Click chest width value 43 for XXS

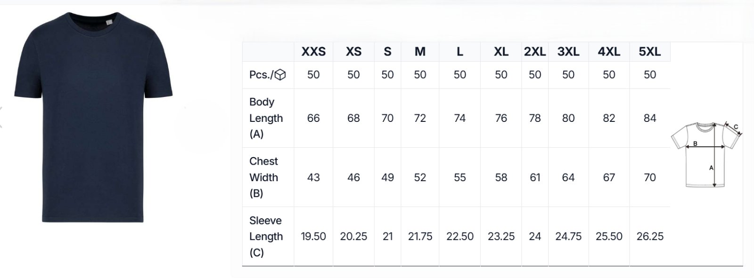pyautogui.click(x=313, y=177)
